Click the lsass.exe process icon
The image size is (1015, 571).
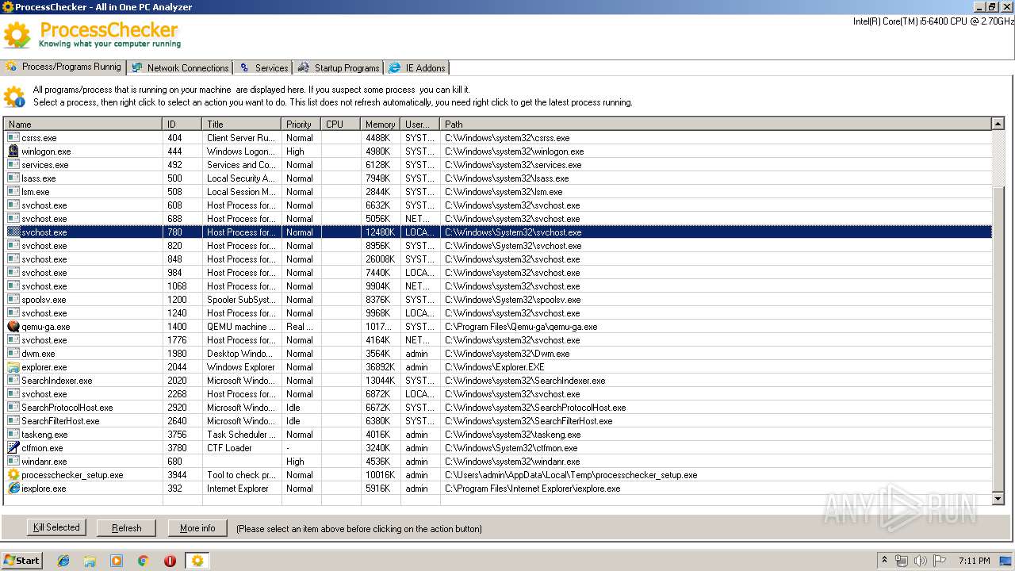coord(13,178)
